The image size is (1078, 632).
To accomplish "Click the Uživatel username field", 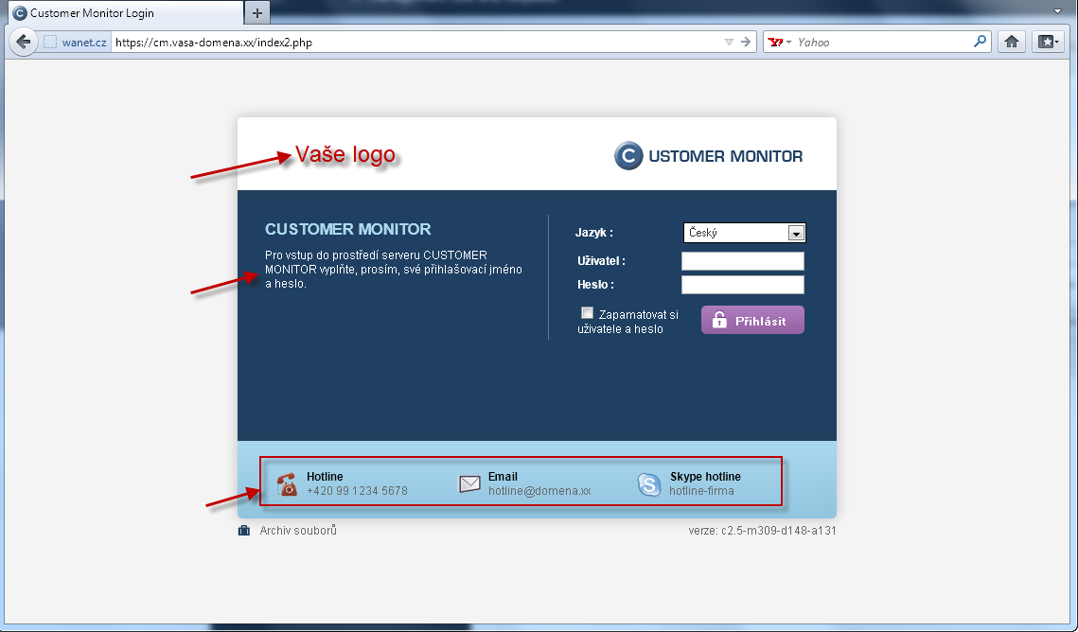I will click(x=743, y=261).
